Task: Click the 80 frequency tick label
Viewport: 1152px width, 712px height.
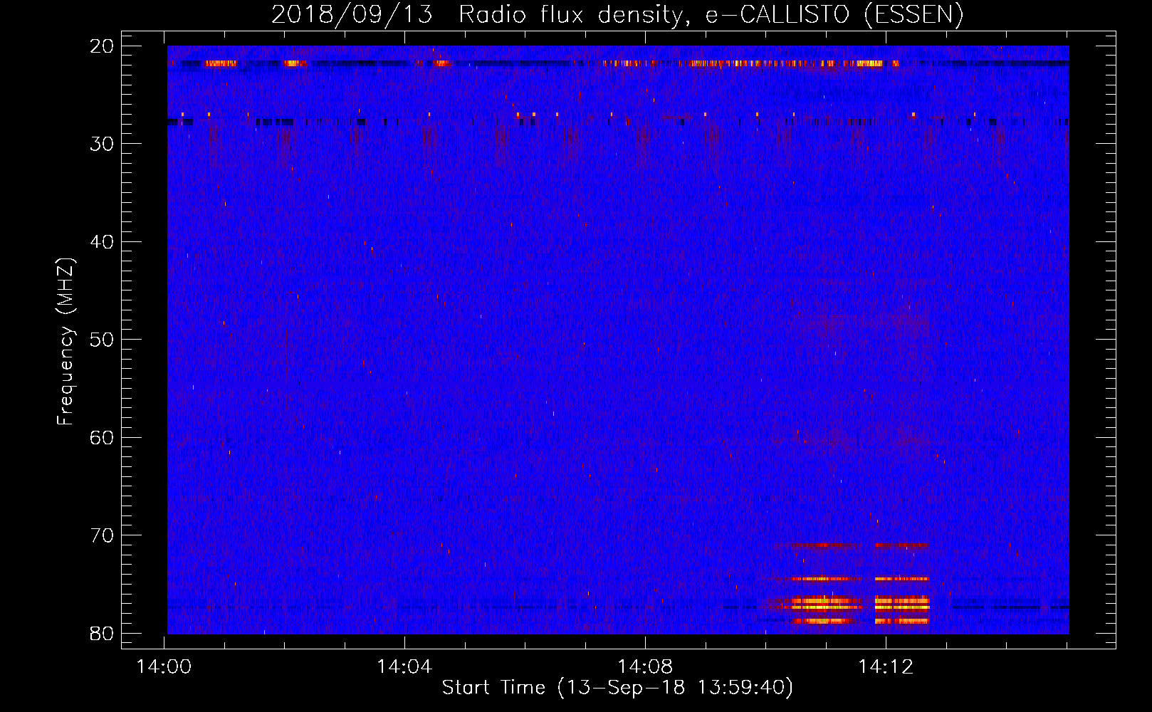Action: (x=103, y=633)
